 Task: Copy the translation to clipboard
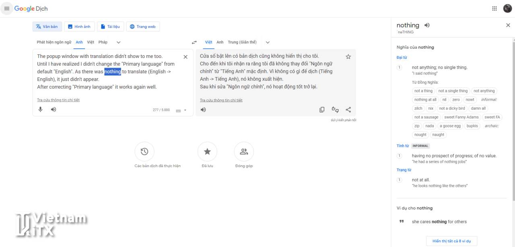pyautogui.click(x=322, y=110)
